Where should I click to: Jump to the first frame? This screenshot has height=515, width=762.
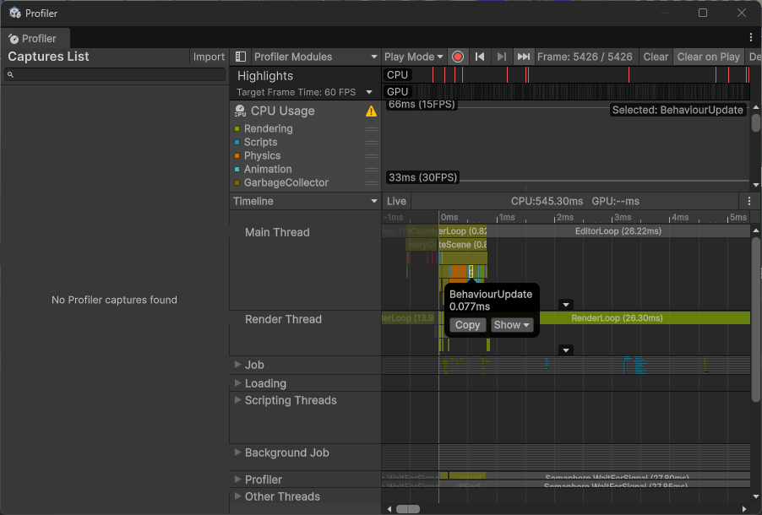point(479,57)
